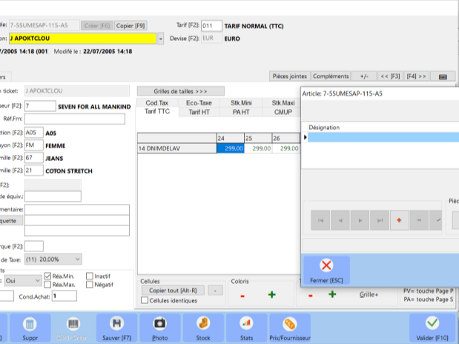Save with the Sauver [F7] floppy icon
Viewport: 459px width, 344px height.
(x=116, y=327)
